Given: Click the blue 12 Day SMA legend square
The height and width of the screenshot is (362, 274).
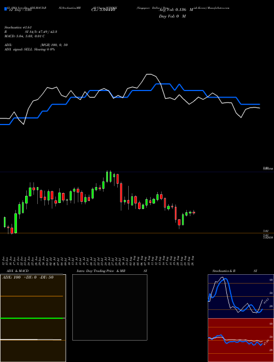Looking at the screenshot, I should [x=6, y=9].
